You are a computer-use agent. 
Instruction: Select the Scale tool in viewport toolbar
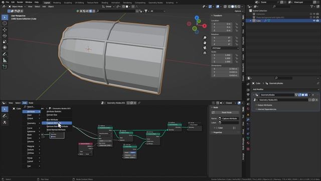pos(5,42)
